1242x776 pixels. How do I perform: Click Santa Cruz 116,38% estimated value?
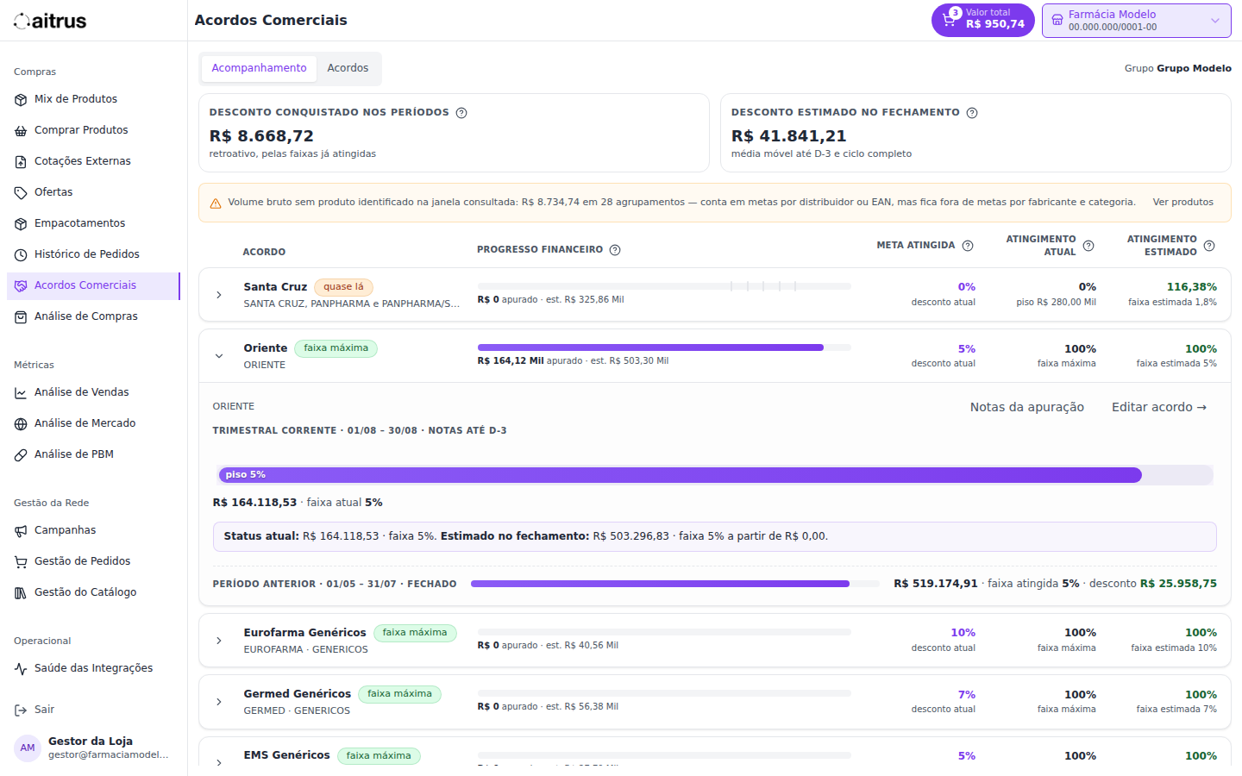click(x=1192, y=287)
